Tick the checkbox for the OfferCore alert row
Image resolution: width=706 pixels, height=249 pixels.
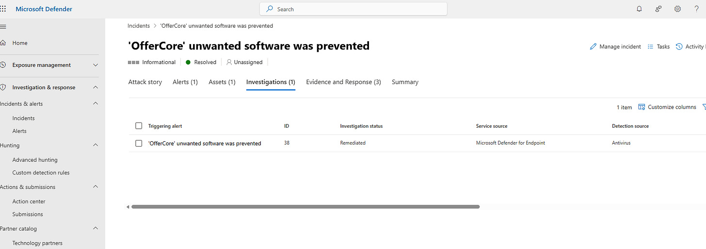(139, 143)
